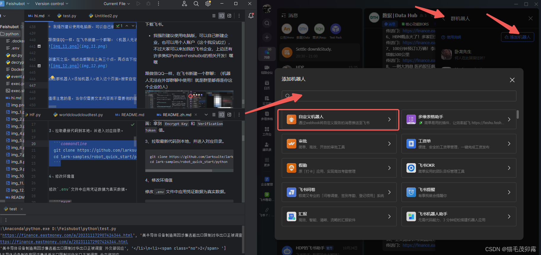Screen dimensions: 541x255
Task: Open inspection widget showing 1 problem
Action: point(119,26)
